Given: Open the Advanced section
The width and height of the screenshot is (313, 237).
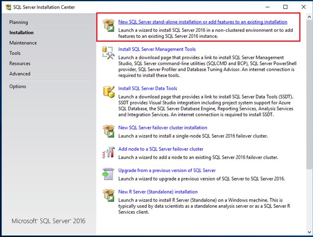Looking at the screenshot, I should coord(20,74).
